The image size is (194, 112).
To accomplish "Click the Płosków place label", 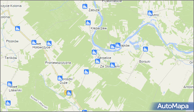I will pos(12,41).
